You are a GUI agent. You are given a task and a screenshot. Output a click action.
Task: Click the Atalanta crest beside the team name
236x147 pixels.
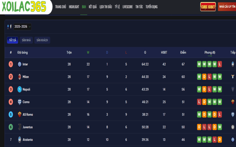click(x=19, y=140)
